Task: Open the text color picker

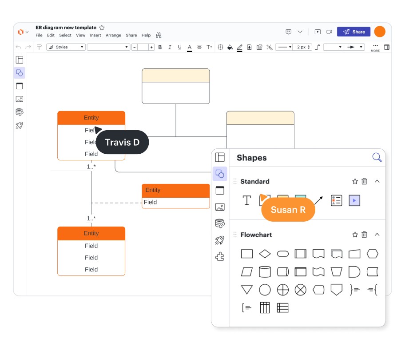Action: click(190, 47)
